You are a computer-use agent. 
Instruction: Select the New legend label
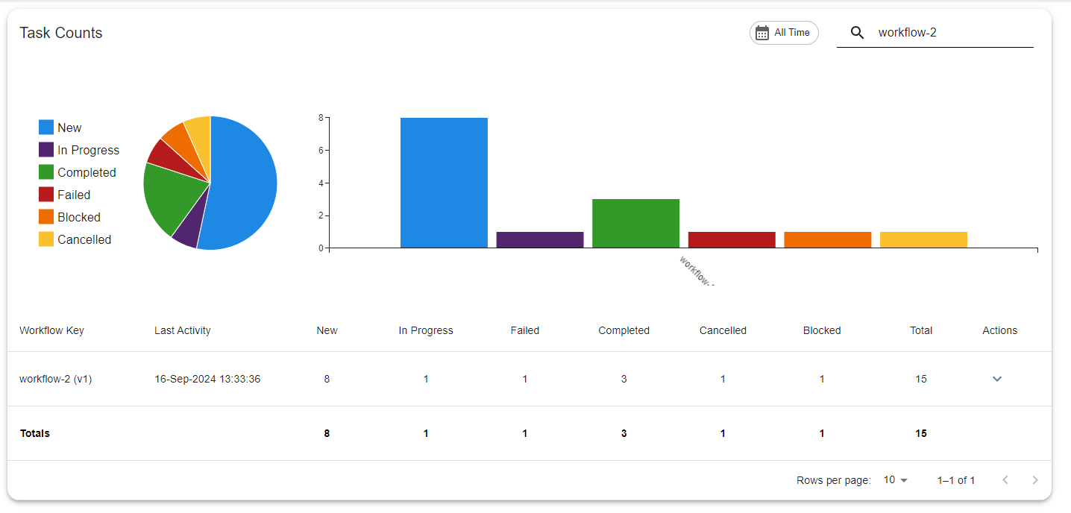[x=69, y=128]
